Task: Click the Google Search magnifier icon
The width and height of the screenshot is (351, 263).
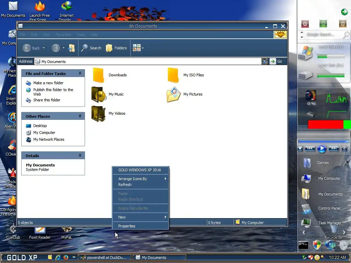Action: (346, 35)
